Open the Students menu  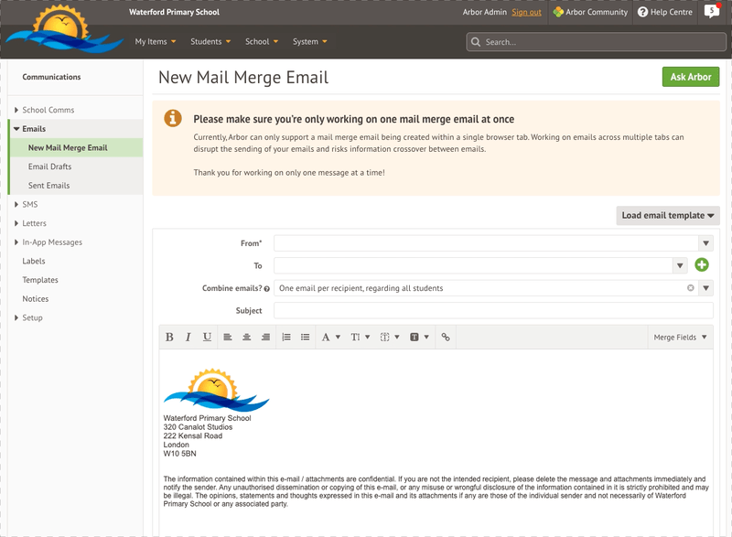(210, 41)
